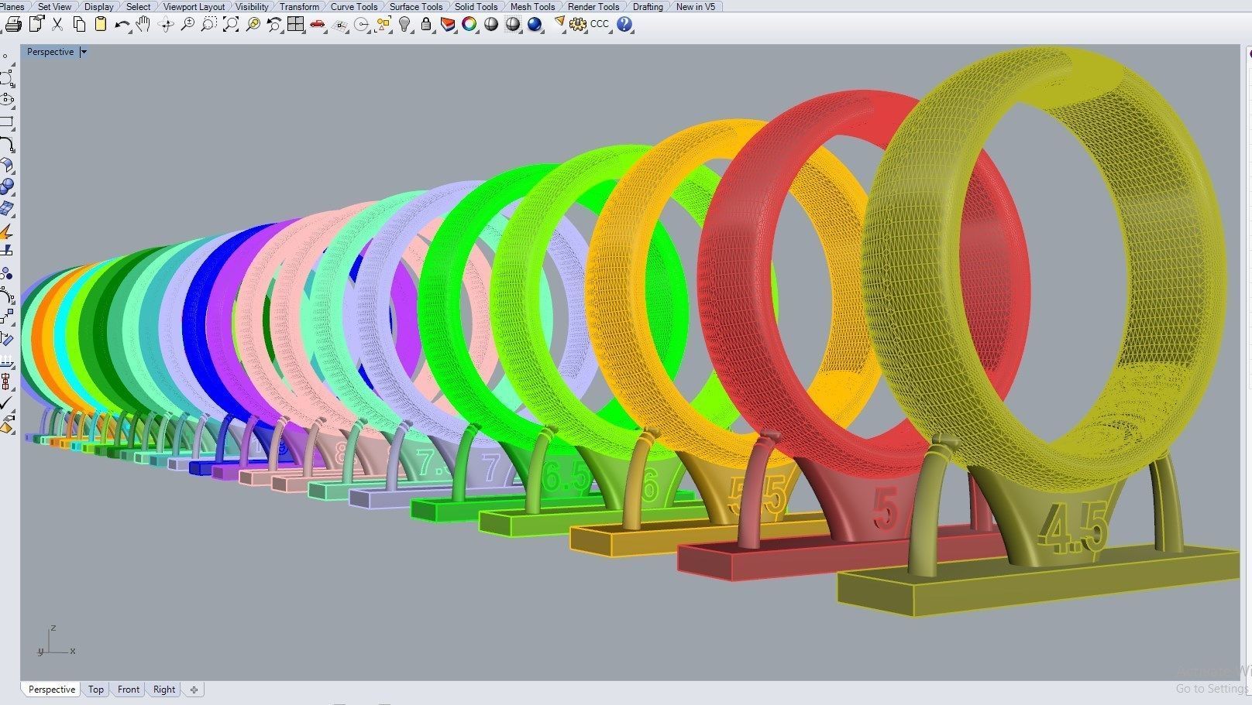Select the Rectangle tool in left toolbar

(x=7, y=121)
